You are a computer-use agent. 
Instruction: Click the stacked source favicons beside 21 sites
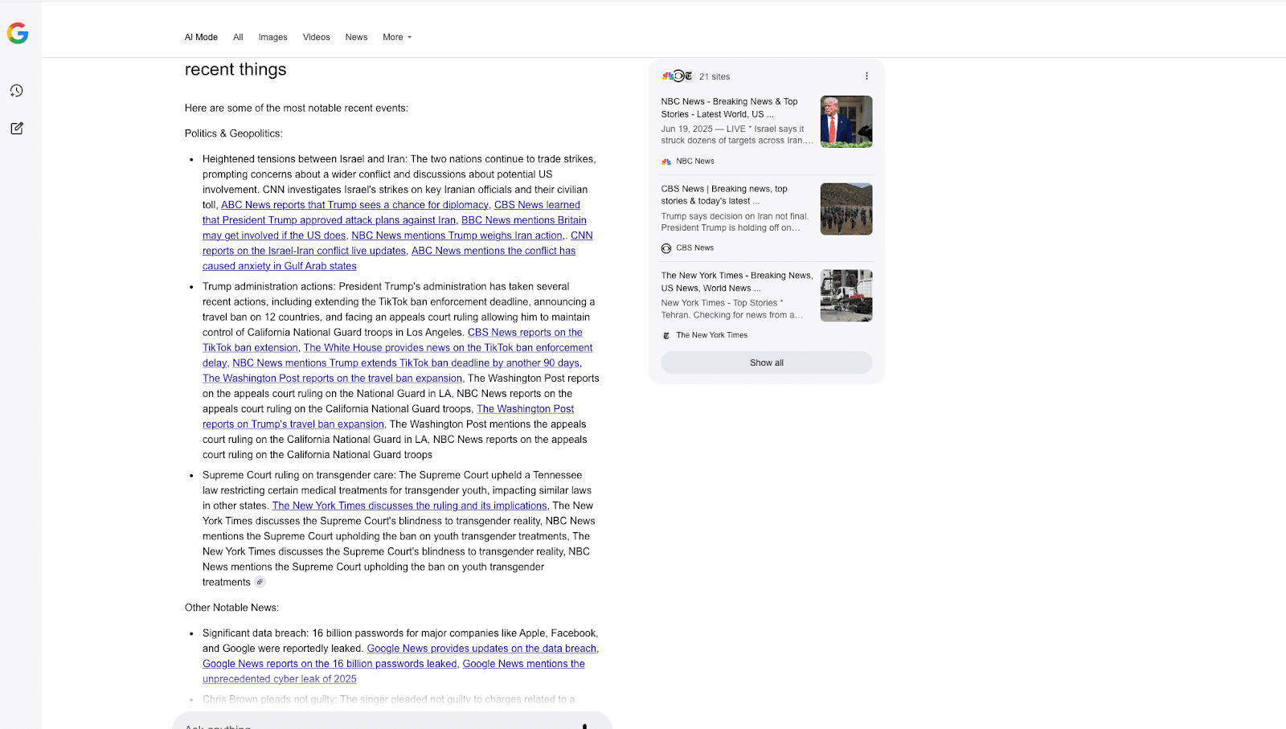click(677, 76)
